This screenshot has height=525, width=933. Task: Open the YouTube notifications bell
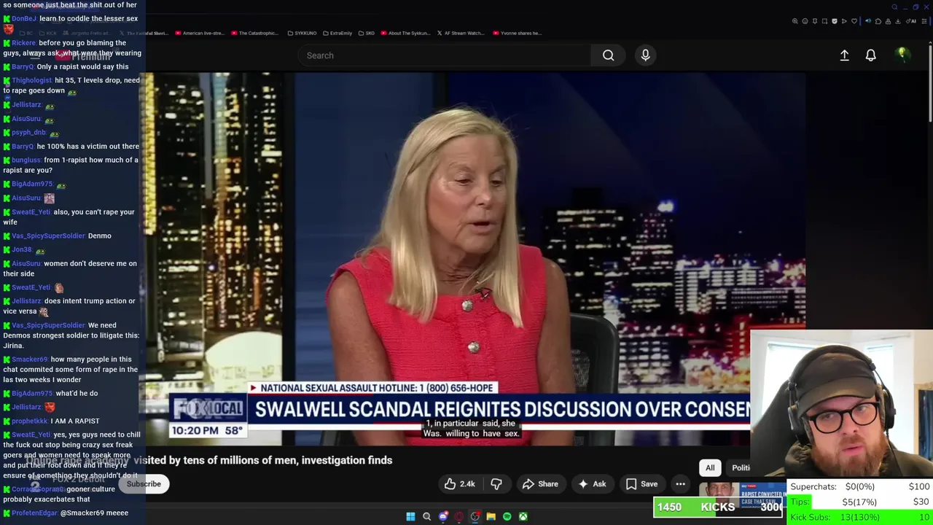pyautogui.click(x=870, y=55)
